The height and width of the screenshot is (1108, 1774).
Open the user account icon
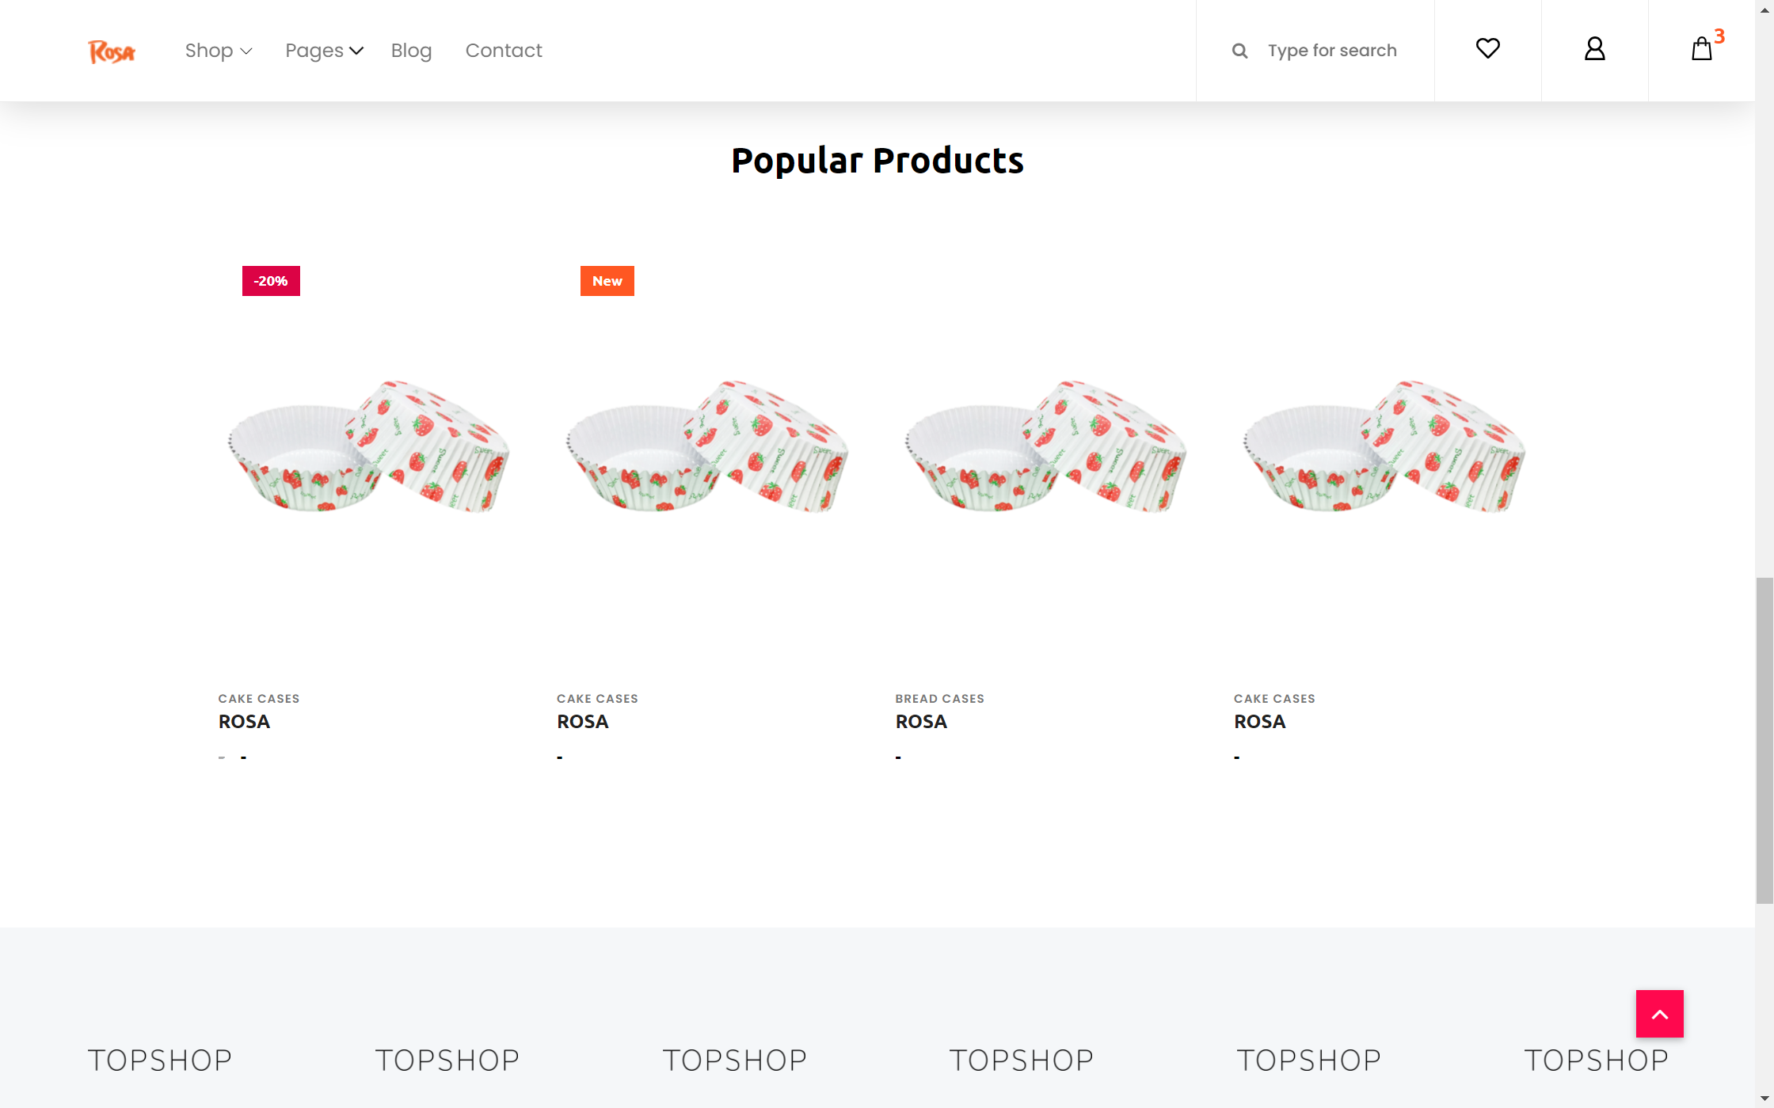pos(1594,49)
